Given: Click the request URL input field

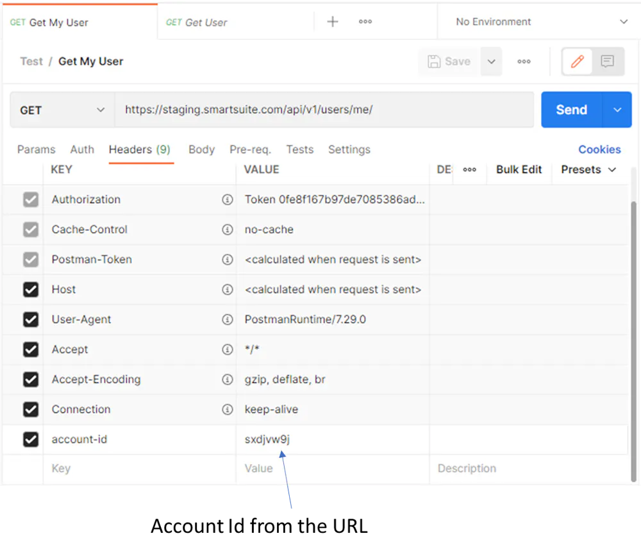Looking at the screenshot, I should click(324, 110).
